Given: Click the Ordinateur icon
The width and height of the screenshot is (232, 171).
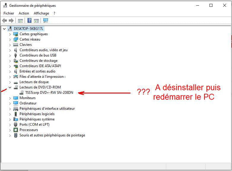Looking at the screenshot, I should (15, 103).
